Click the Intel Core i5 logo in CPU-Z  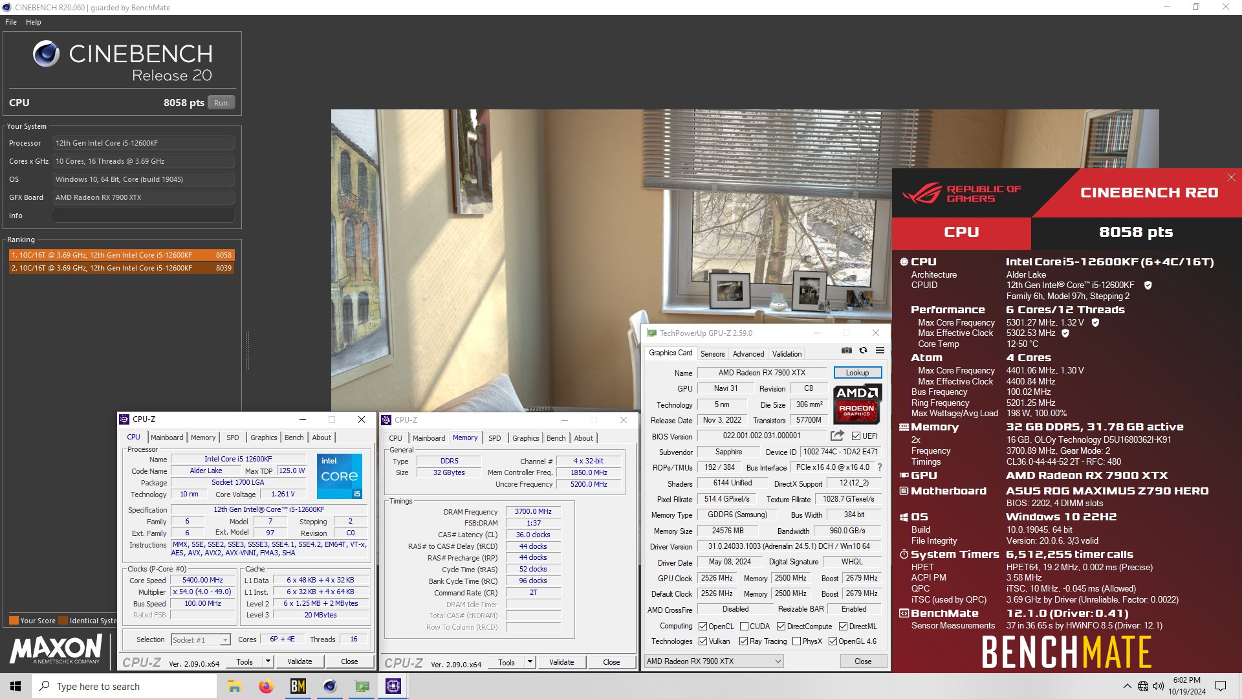pyautogui.click(x=339, y=476)
